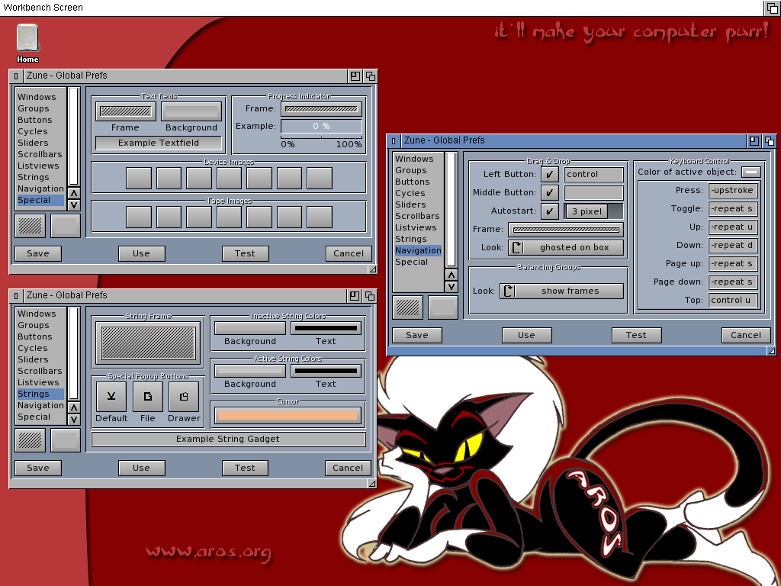Click the Press '-upstroke' key field
Image resolution: width=781 pixels, height=586 pixels.
tap(733, 190)
